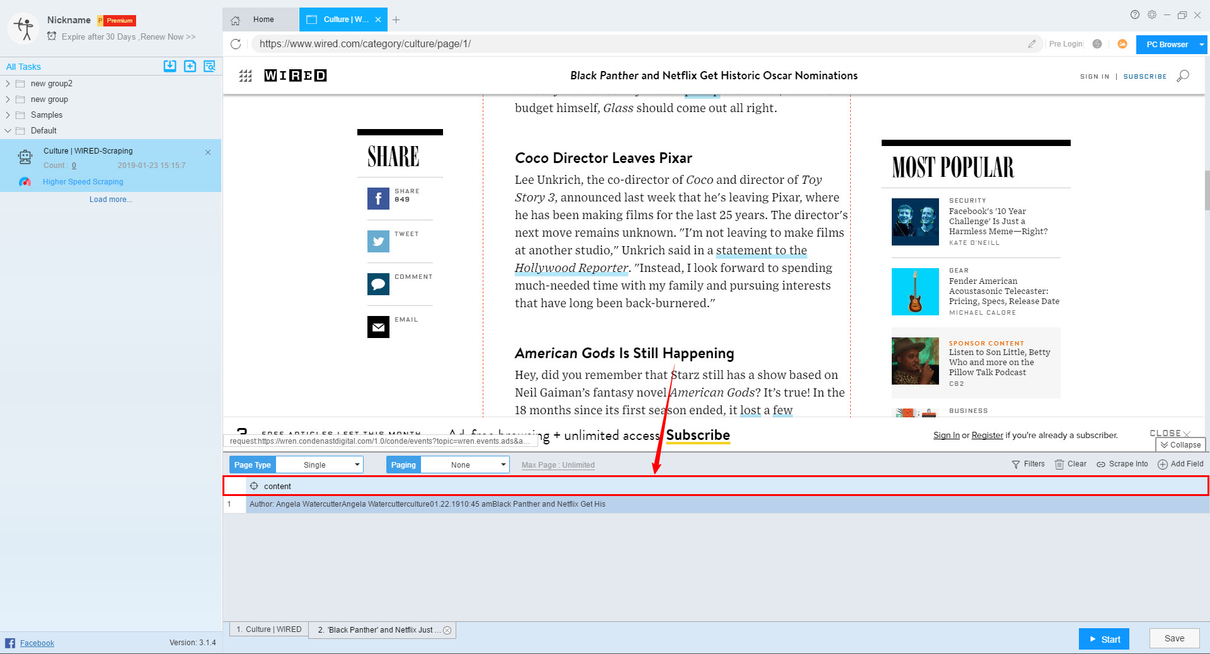Expand the Samples folder
Viewport: 1210px width, 654px height.
[x=8, y=115]
